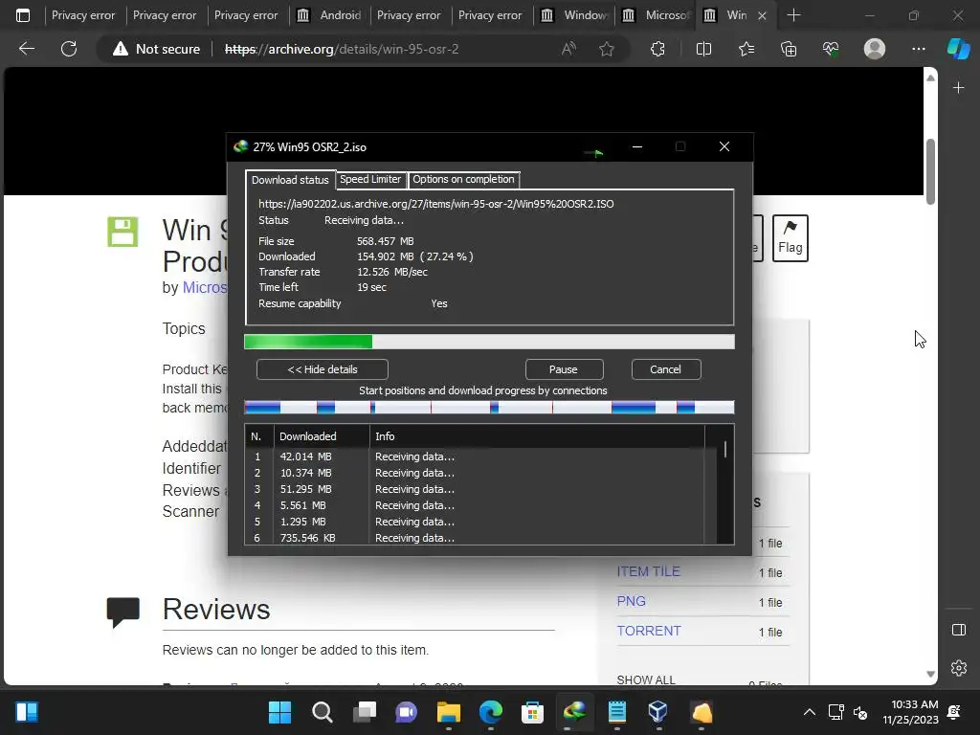Click the Edge sidebar customize plus icon
The height and width of the screenshot is (735, 980).
(959, 88)
